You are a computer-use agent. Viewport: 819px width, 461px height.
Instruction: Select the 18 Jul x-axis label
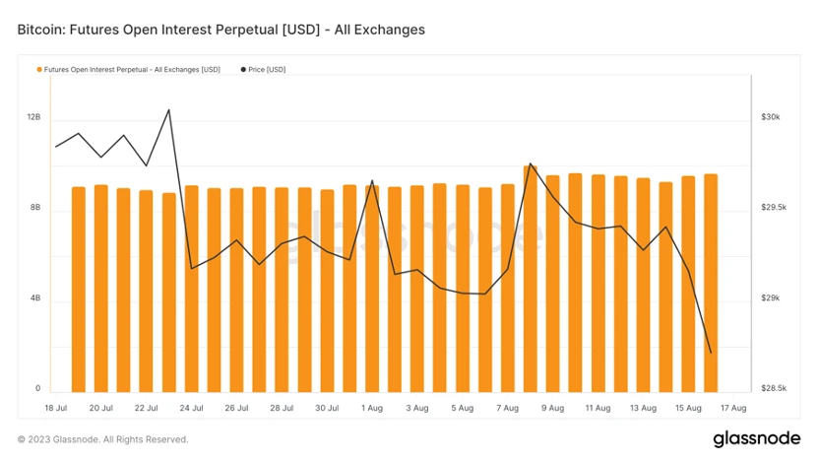(56, 407)
